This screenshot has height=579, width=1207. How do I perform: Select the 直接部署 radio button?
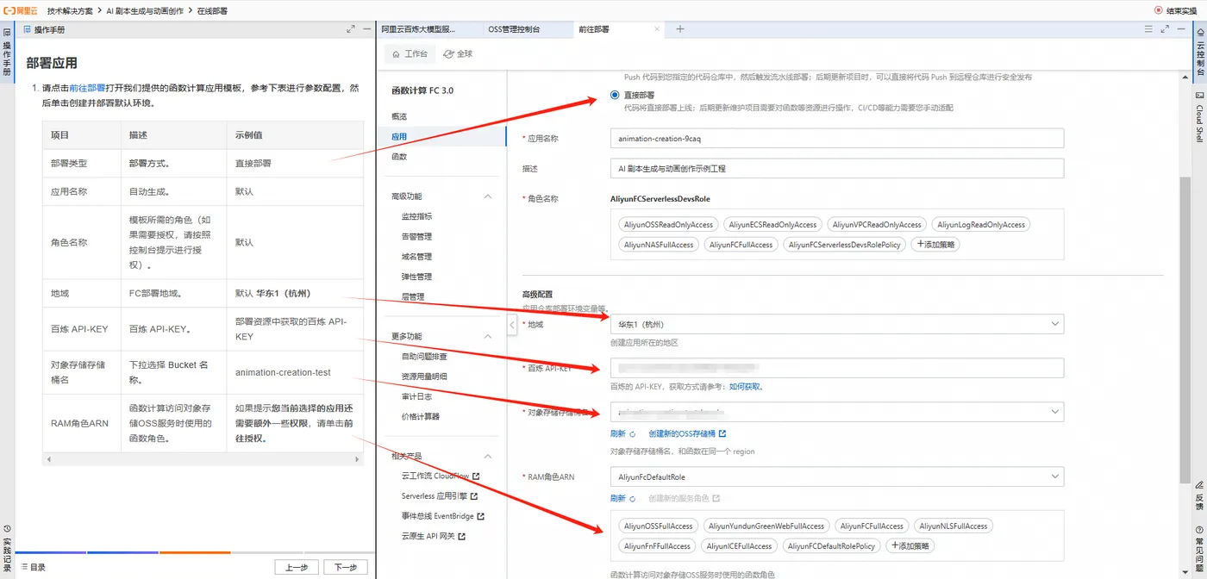pyautogui.click(x=615, y=95)
